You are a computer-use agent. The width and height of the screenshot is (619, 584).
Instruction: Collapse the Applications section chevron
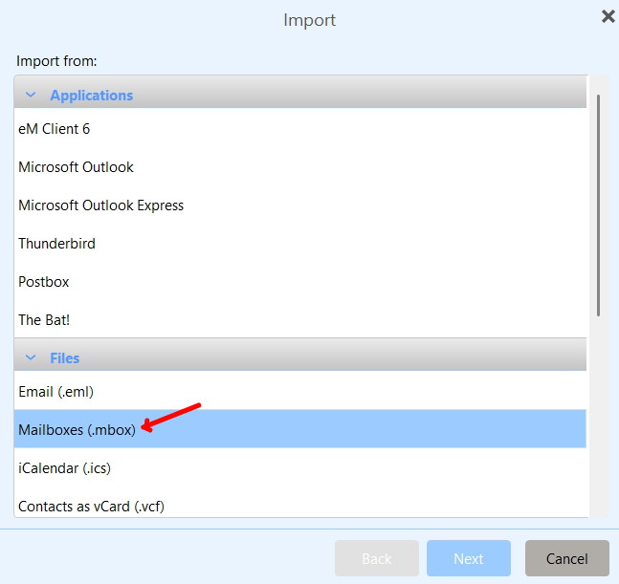pos(31,95)
